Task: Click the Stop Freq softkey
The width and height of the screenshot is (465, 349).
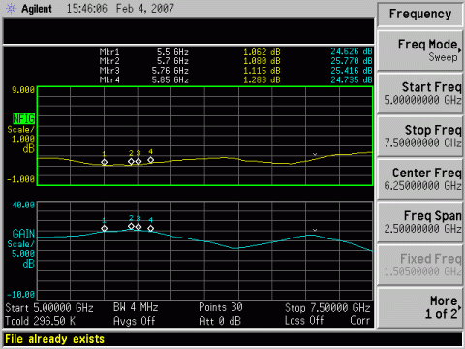Action: (420, 136)
